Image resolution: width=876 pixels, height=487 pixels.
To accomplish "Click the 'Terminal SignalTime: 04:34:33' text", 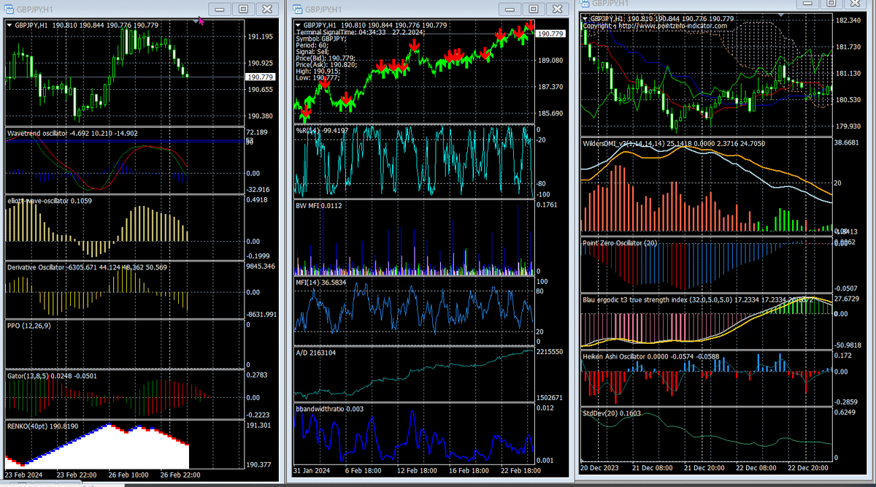I will tap(341, 32).
